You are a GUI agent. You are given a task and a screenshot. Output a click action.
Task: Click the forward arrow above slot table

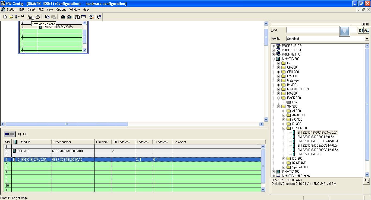click(12, 134)
